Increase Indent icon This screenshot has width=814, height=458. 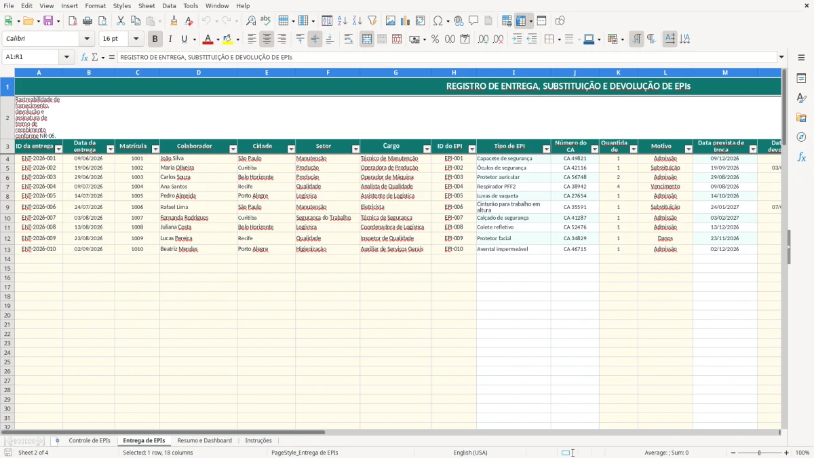pyautogui.click(x=517, y=39)
